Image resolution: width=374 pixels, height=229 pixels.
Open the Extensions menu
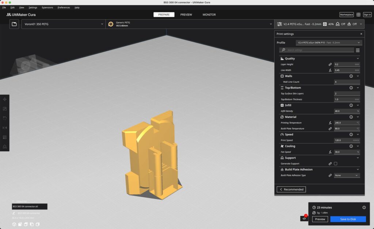[47, 8]
